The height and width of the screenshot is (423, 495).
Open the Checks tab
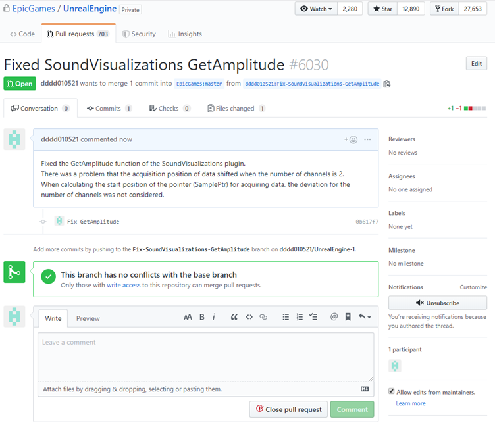170,109
